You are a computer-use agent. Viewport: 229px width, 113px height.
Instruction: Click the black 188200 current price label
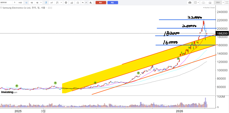pyautogui.click(x=222, y=33)
